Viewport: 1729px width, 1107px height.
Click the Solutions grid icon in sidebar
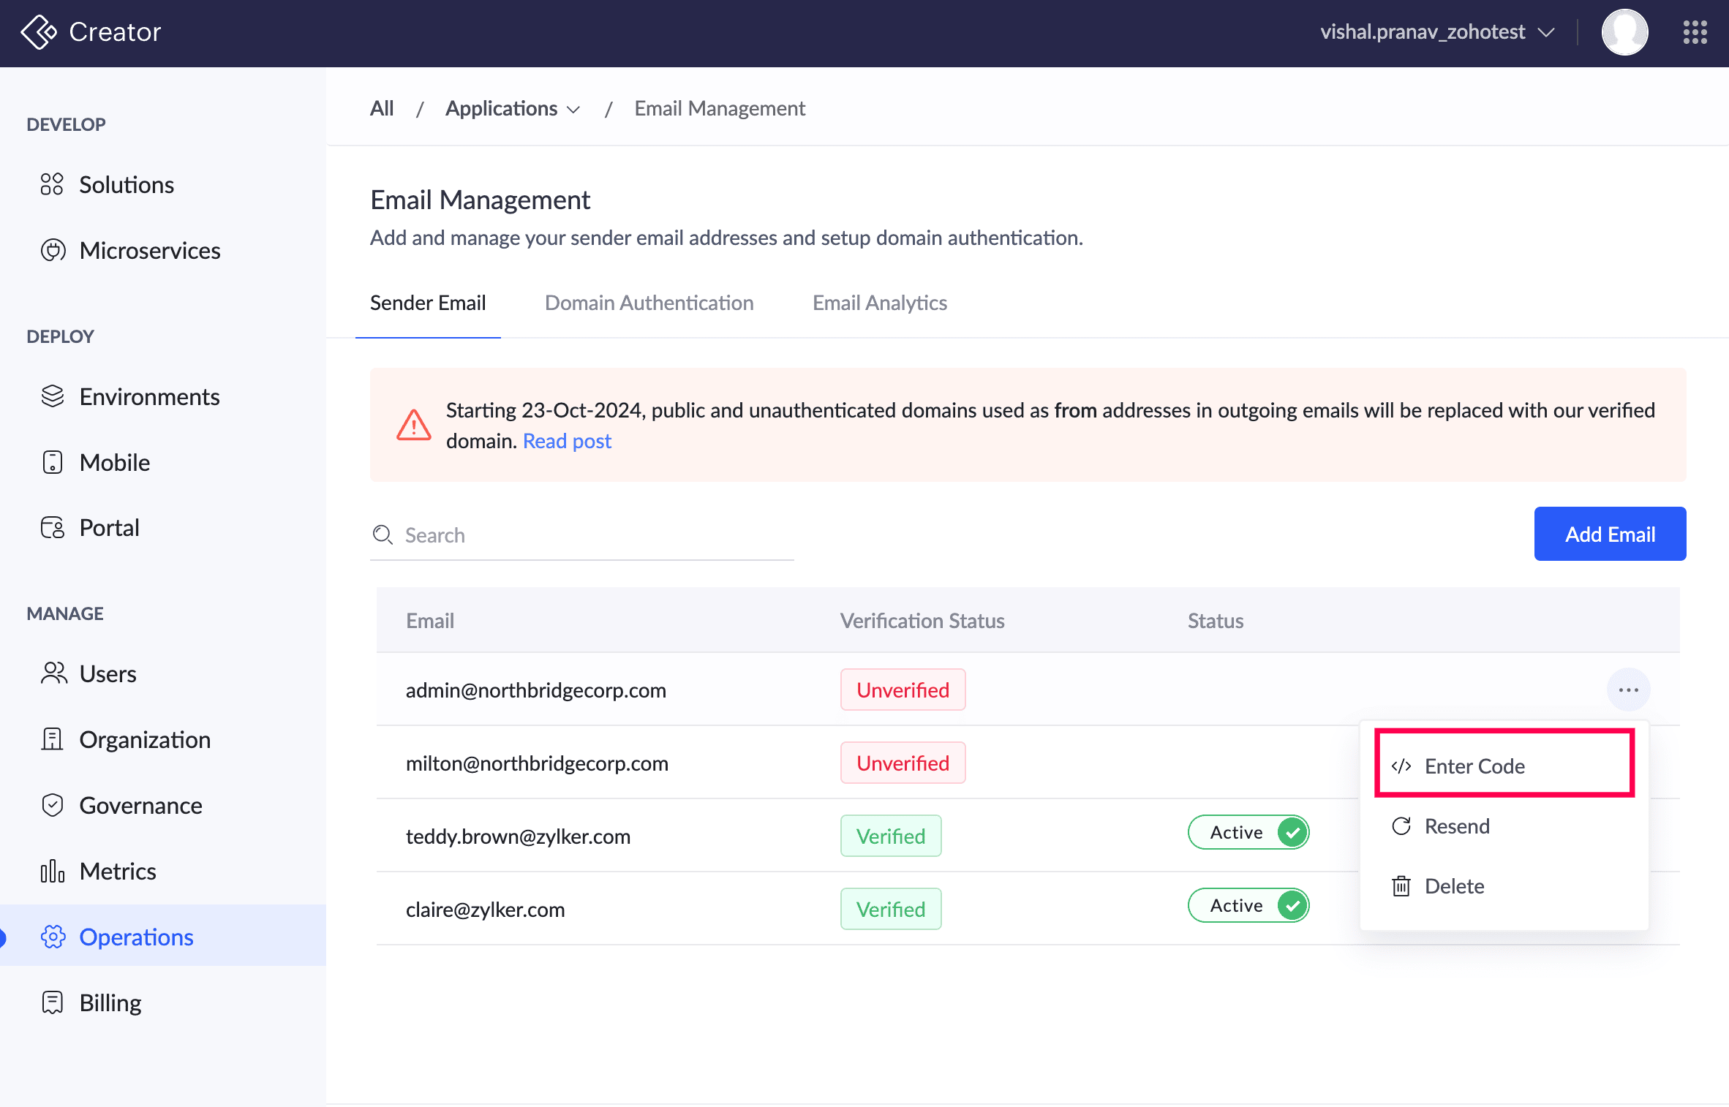[52, 184]
